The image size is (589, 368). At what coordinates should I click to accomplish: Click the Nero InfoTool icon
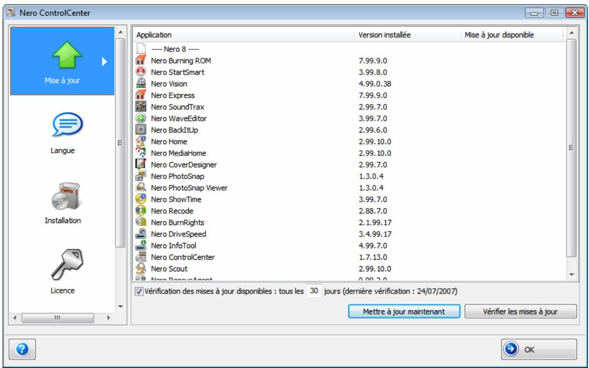click(x=141, y=246)
